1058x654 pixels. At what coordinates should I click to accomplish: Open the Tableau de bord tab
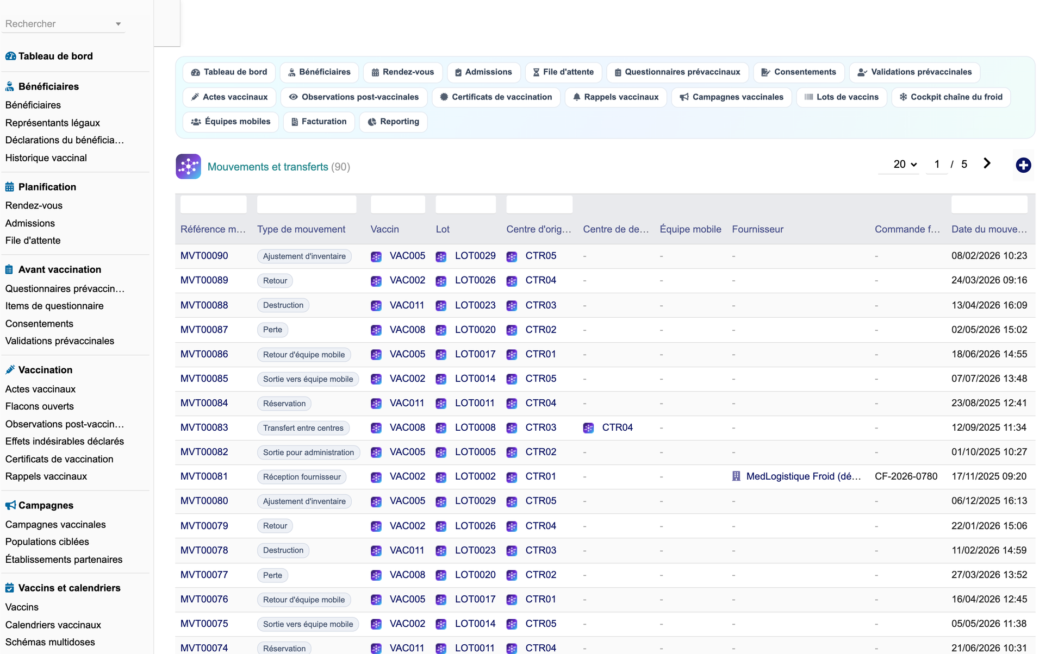[229, 72]
